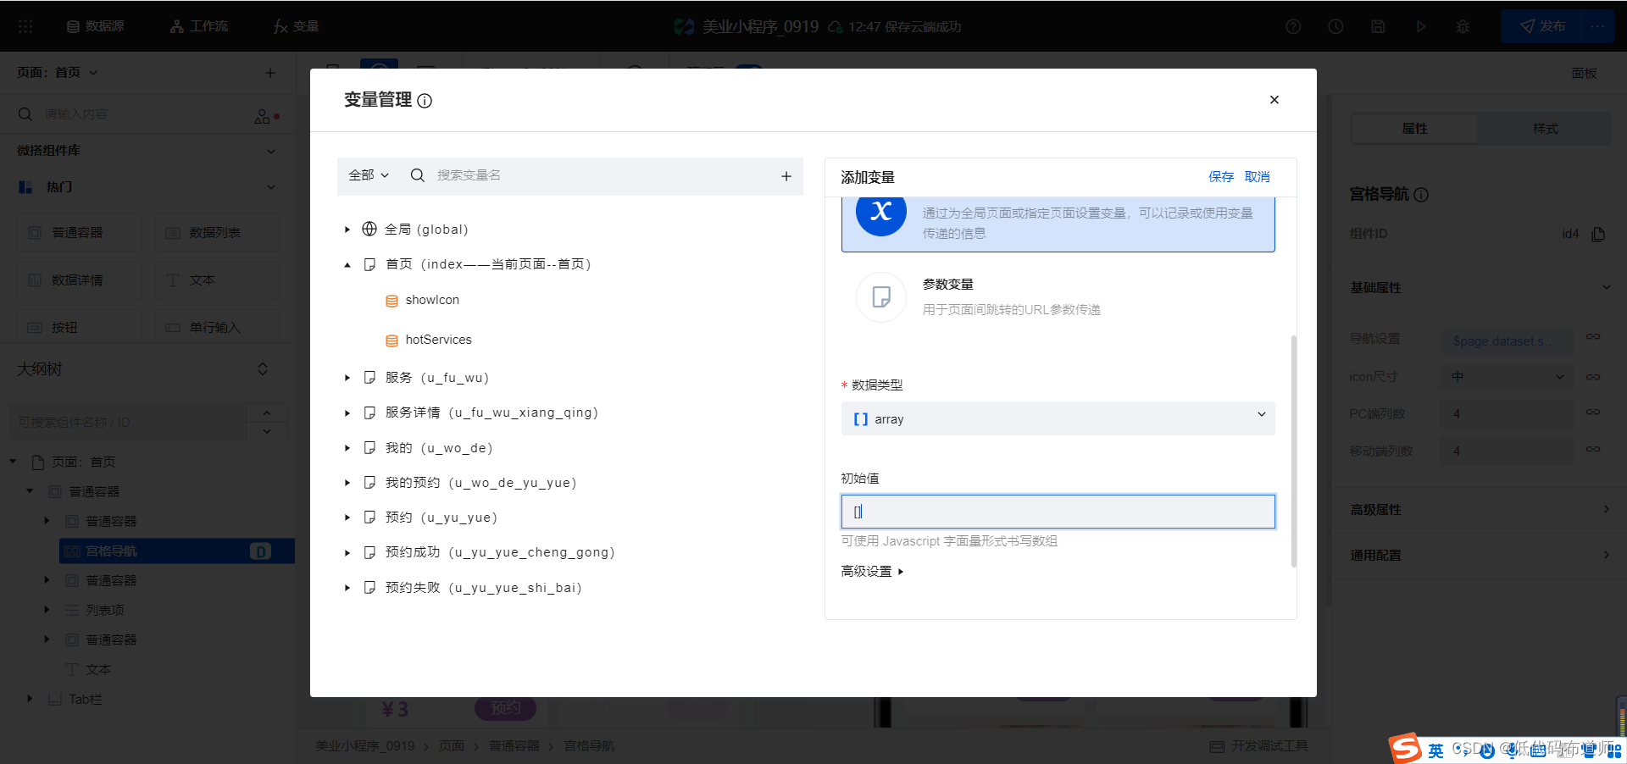1627x764 pixels.
Task: Click 取消 to cancel adding variable
Action: [x=1258, y=177]
